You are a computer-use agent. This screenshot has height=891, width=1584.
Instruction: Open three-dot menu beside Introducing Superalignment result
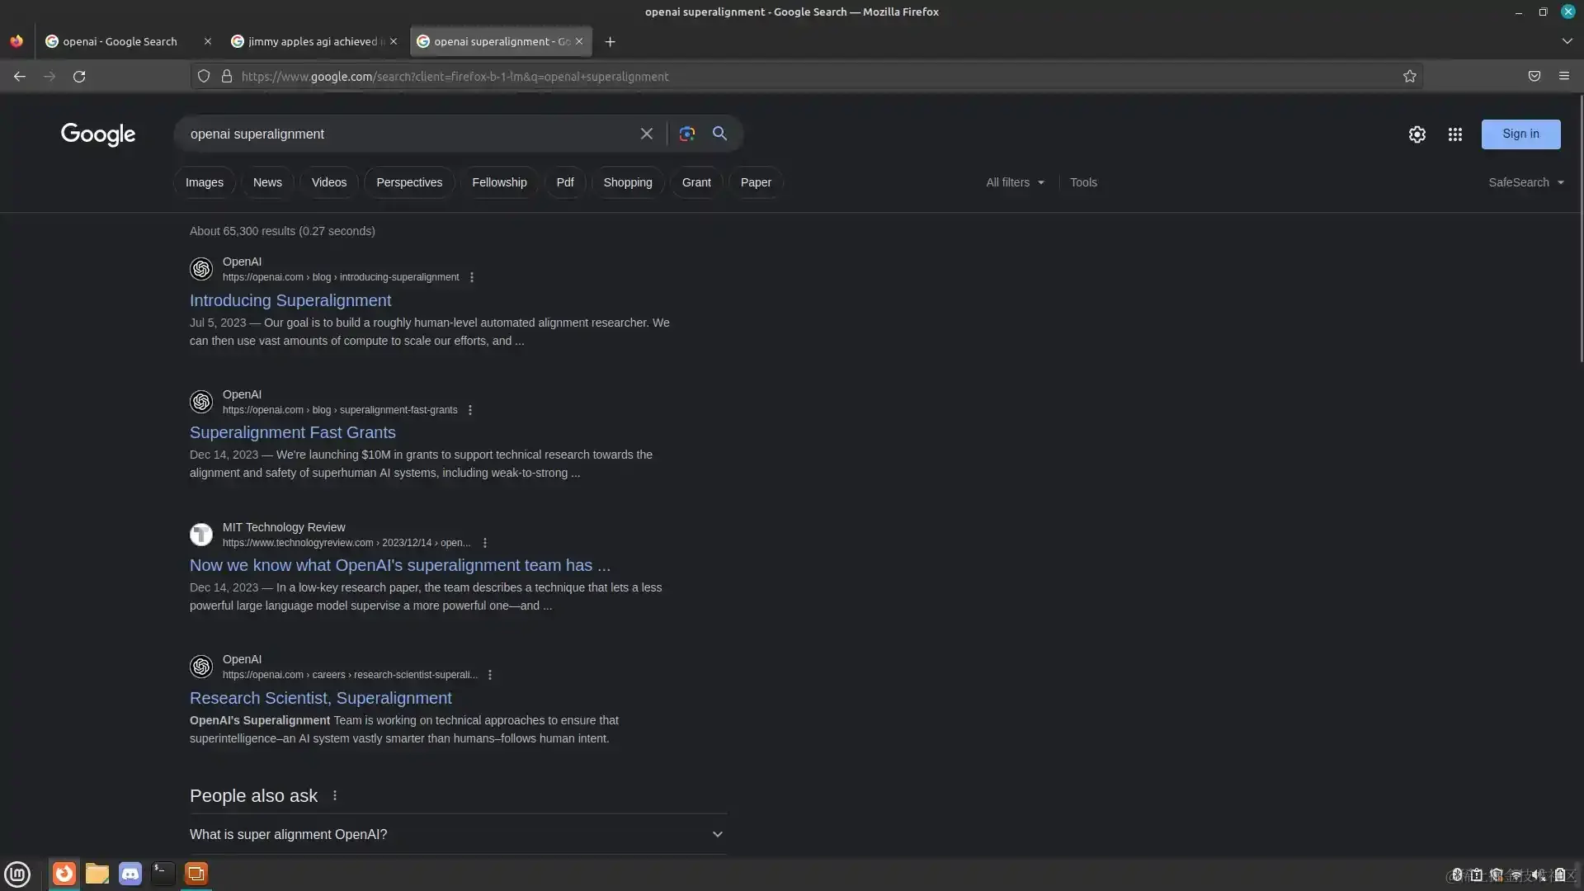472,277
